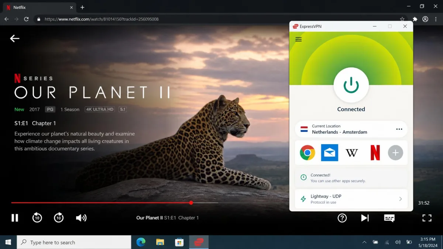Screen dimensions: 443x249
Task: Click the red playback position marker
Action: click(x=191, y=203)
